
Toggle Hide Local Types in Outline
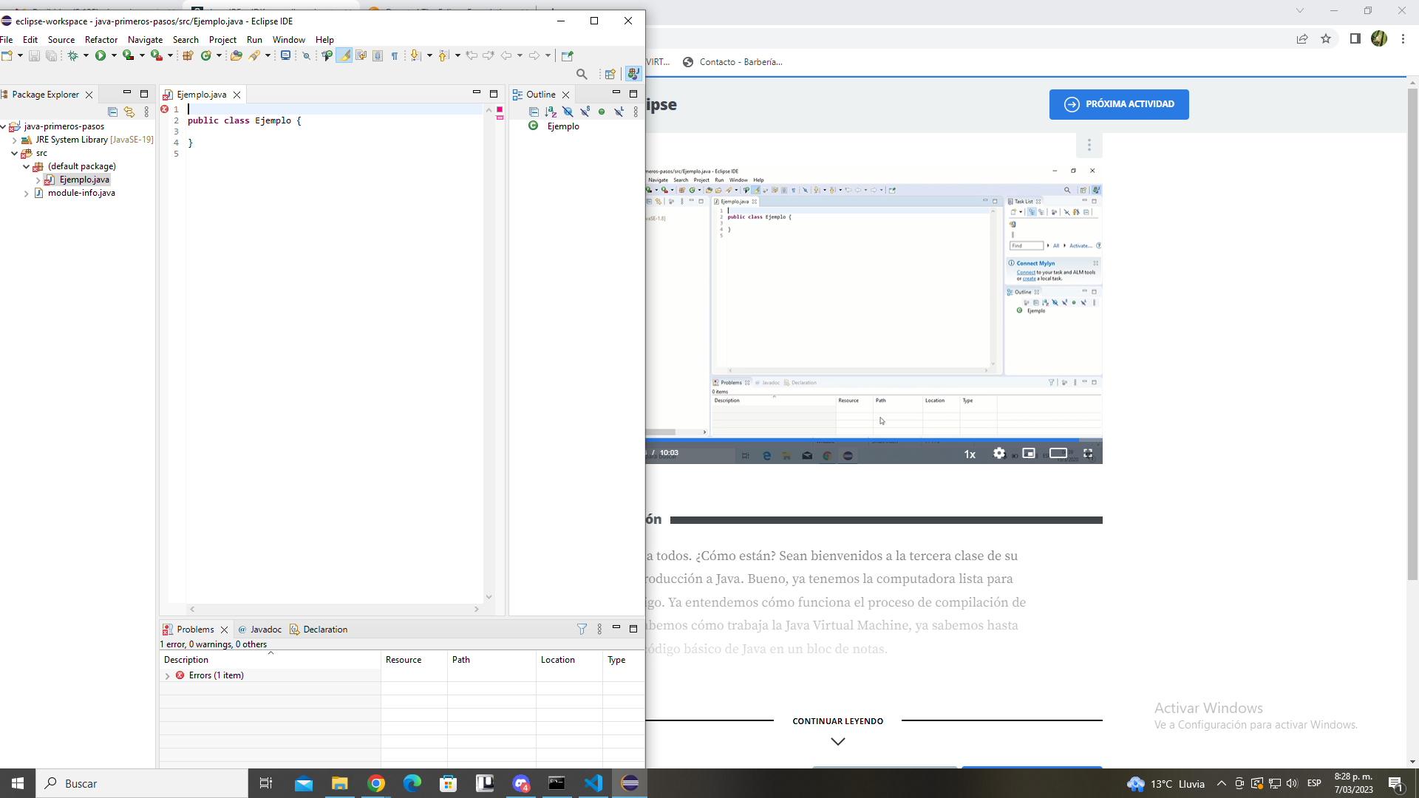[619, 112]
